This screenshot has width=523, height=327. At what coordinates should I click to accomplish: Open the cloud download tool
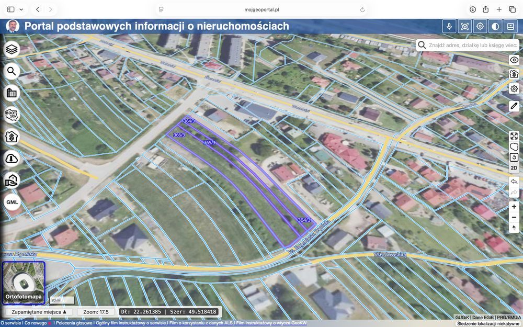(12, 159)
